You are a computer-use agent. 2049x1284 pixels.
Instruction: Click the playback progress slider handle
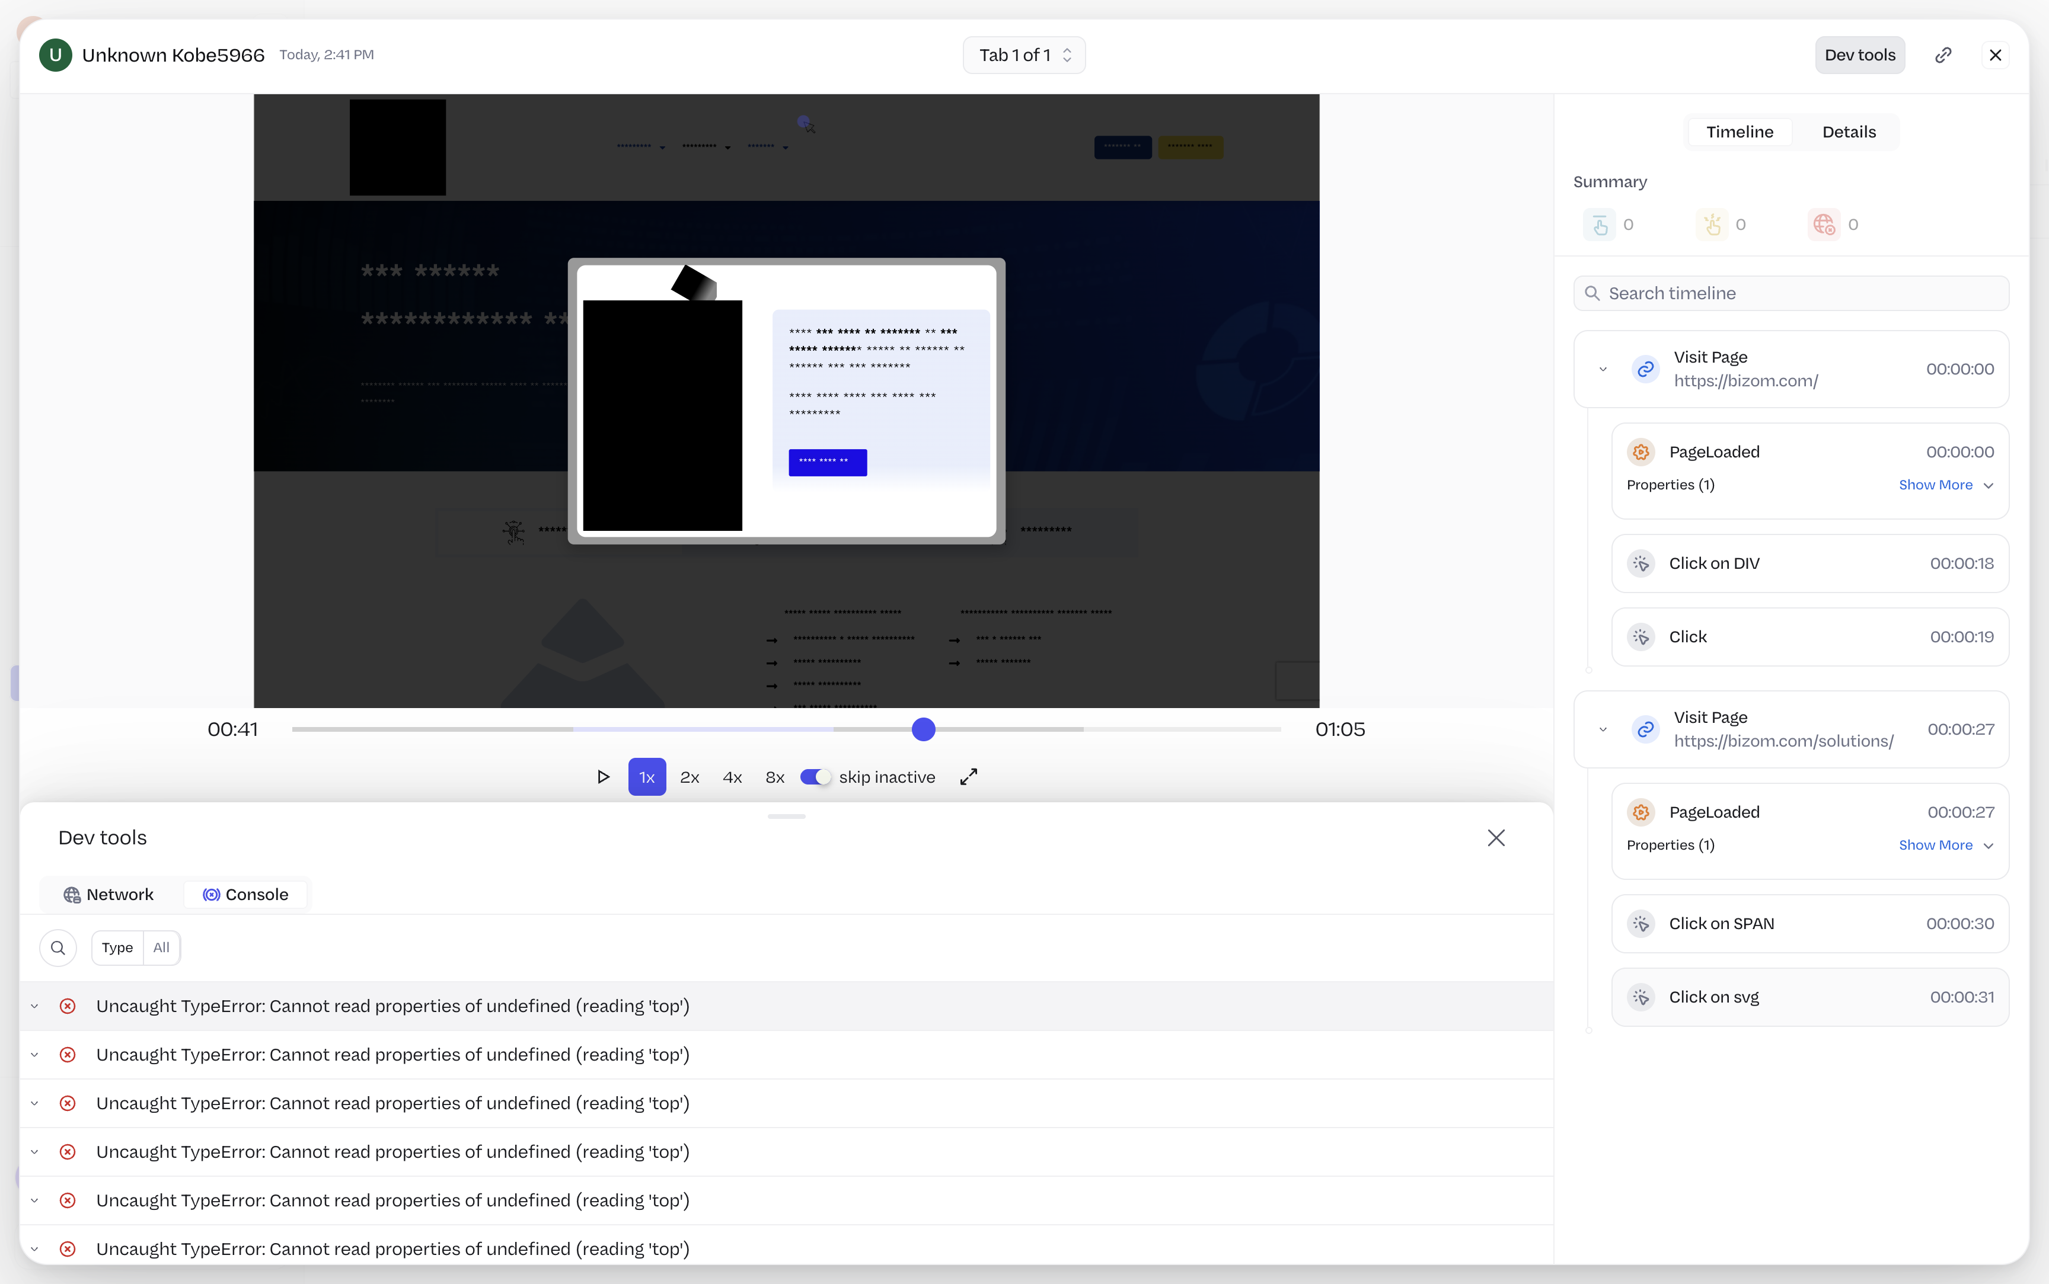coord(923,729)
